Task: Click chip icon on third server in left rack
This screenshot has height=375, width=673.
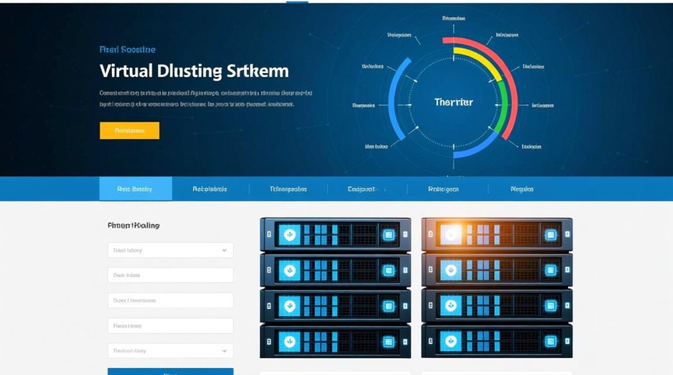Action: (388, 305)
